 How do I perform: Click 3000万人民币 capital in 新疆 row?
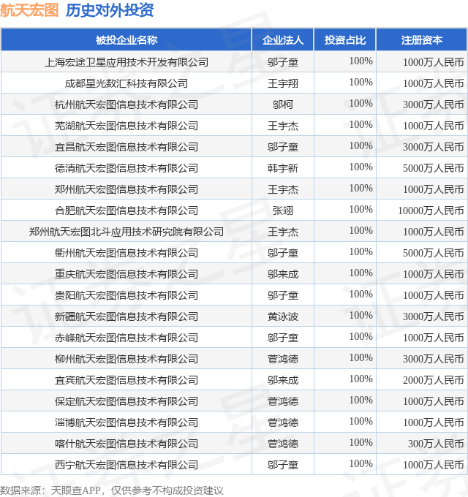[434, 316]
